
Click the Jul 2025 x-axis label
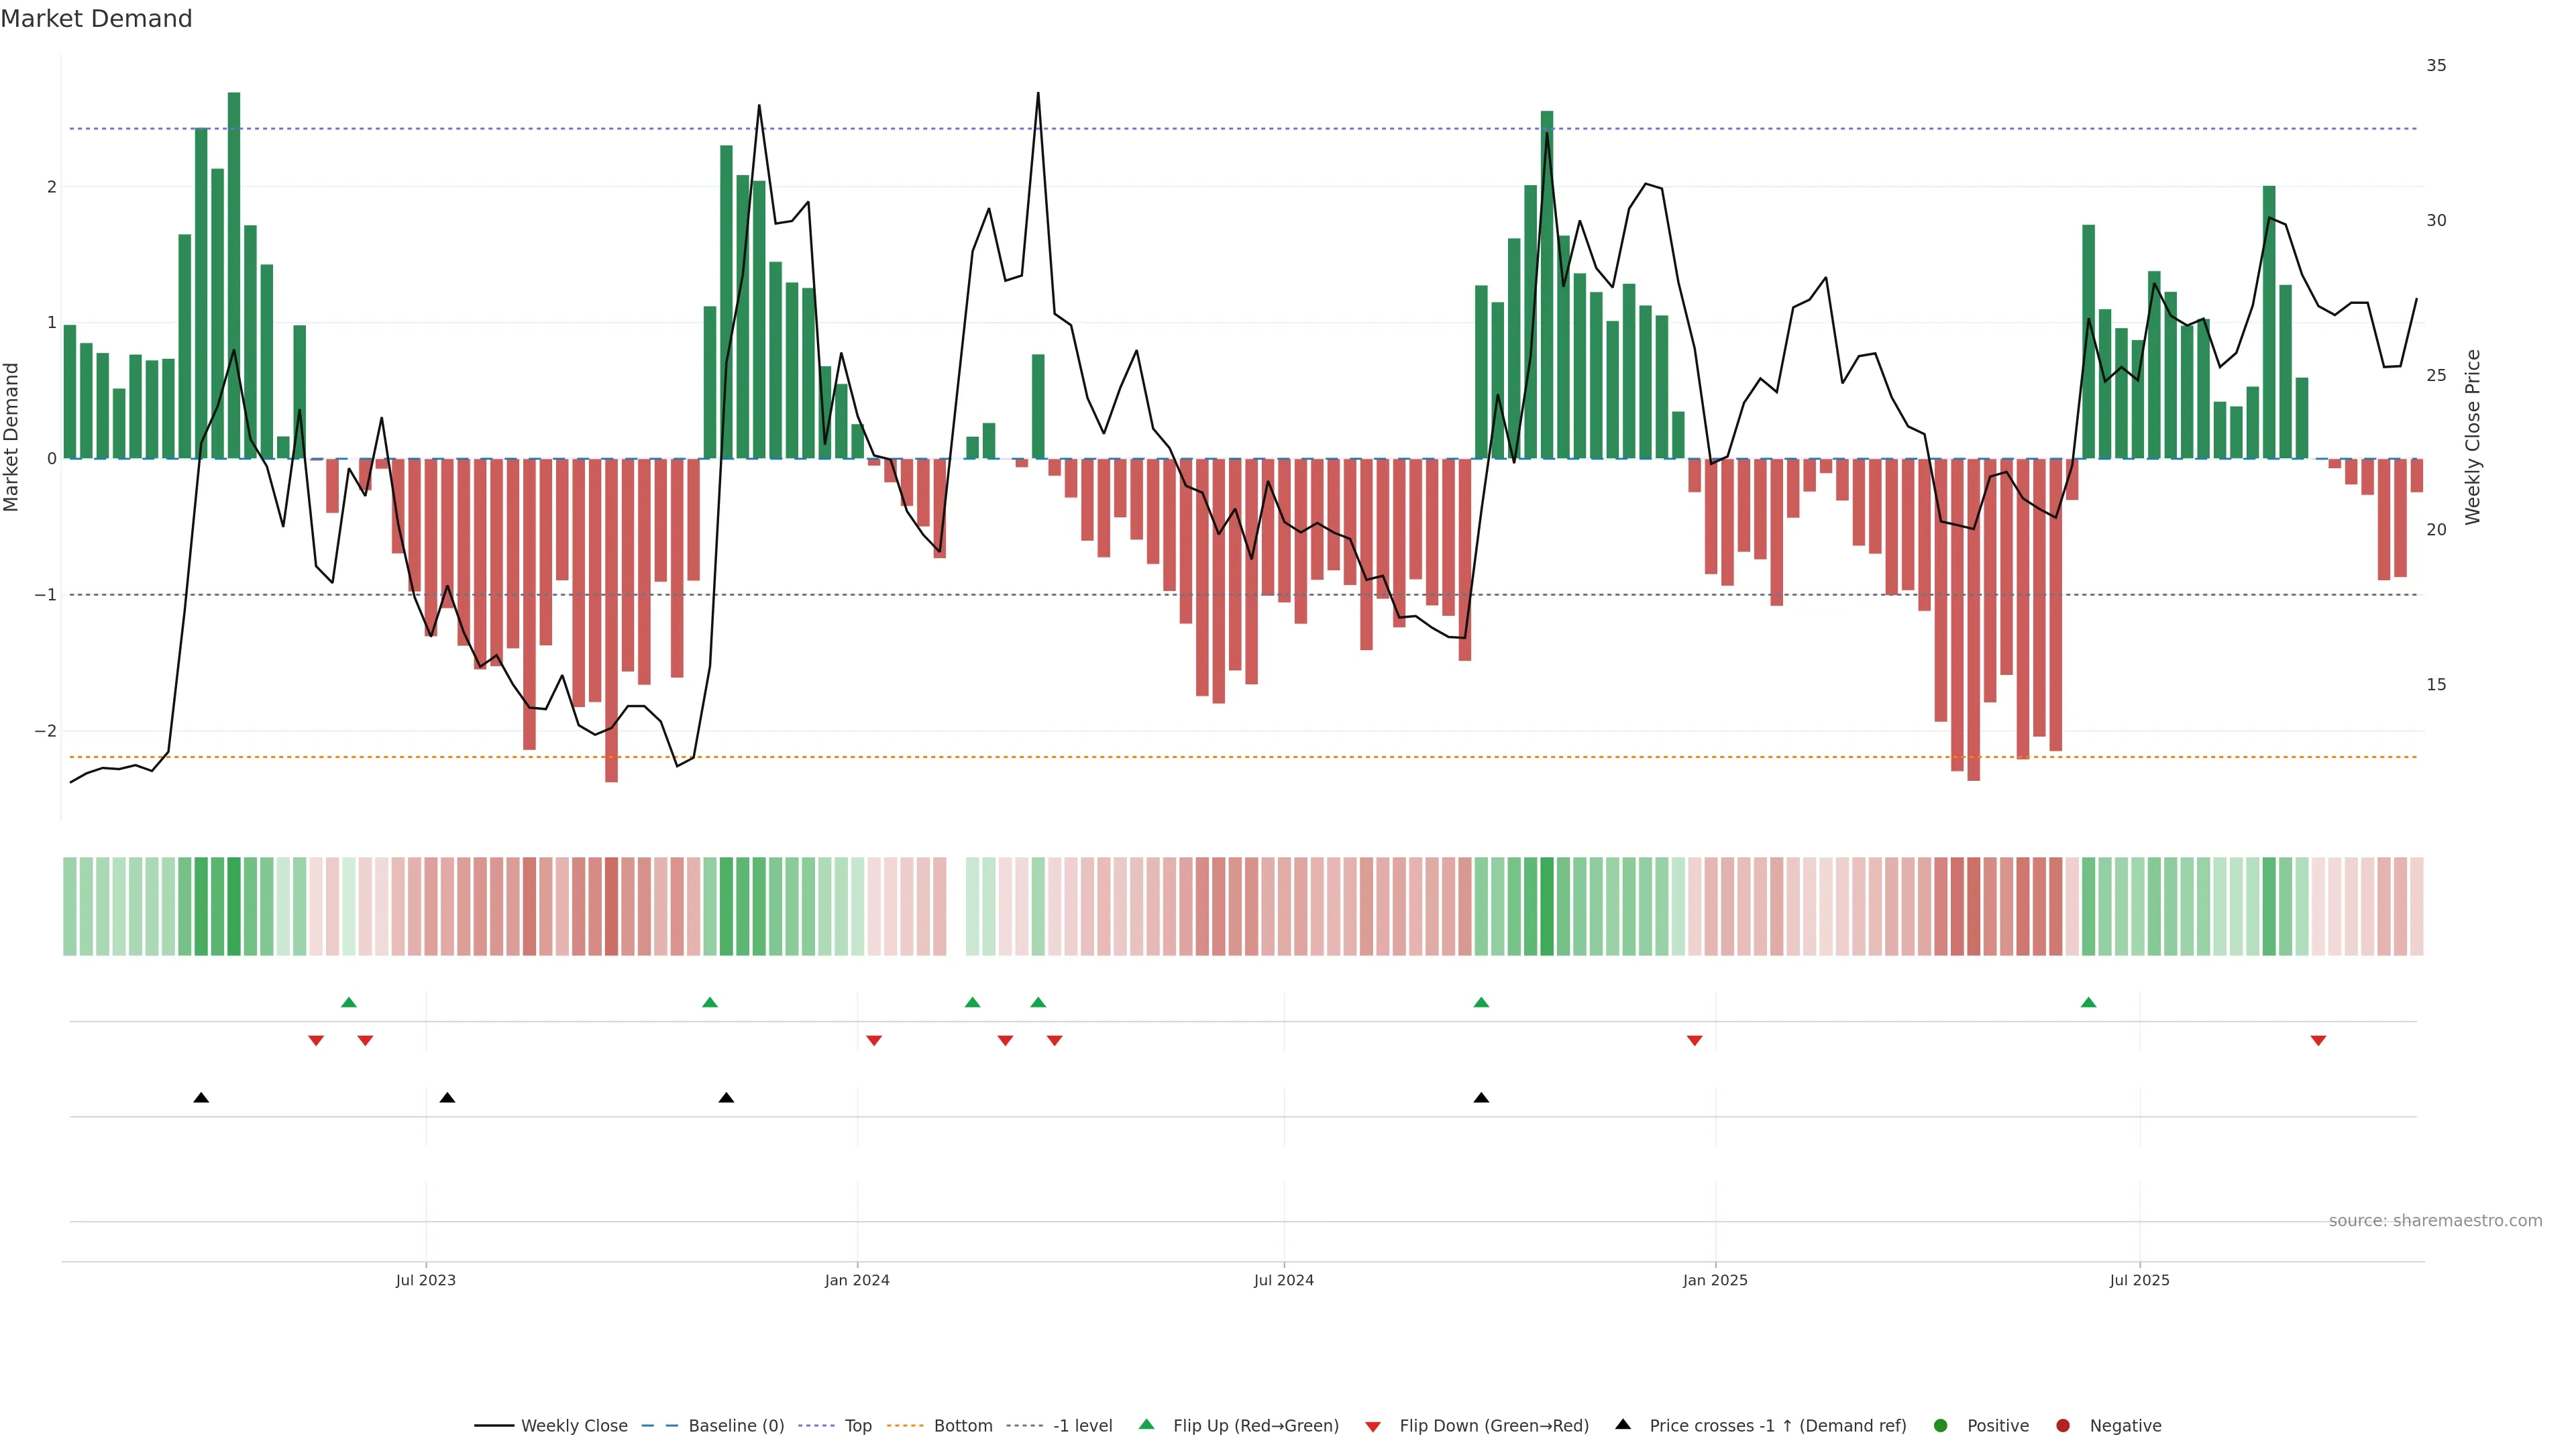coord(2139,1280)
